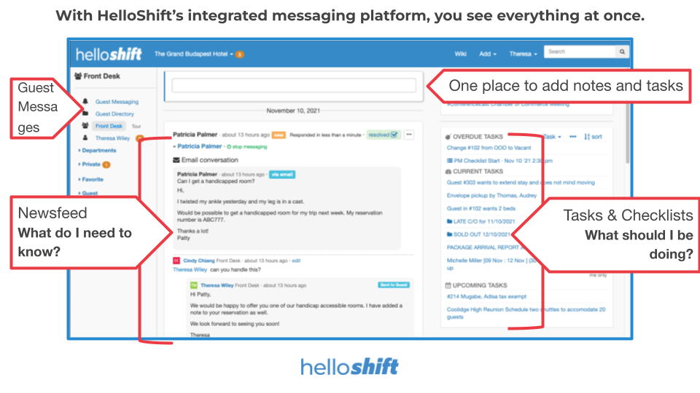Open the Task dropdown in tasks panel
The image size is (700, 393).
click(552, 137)
